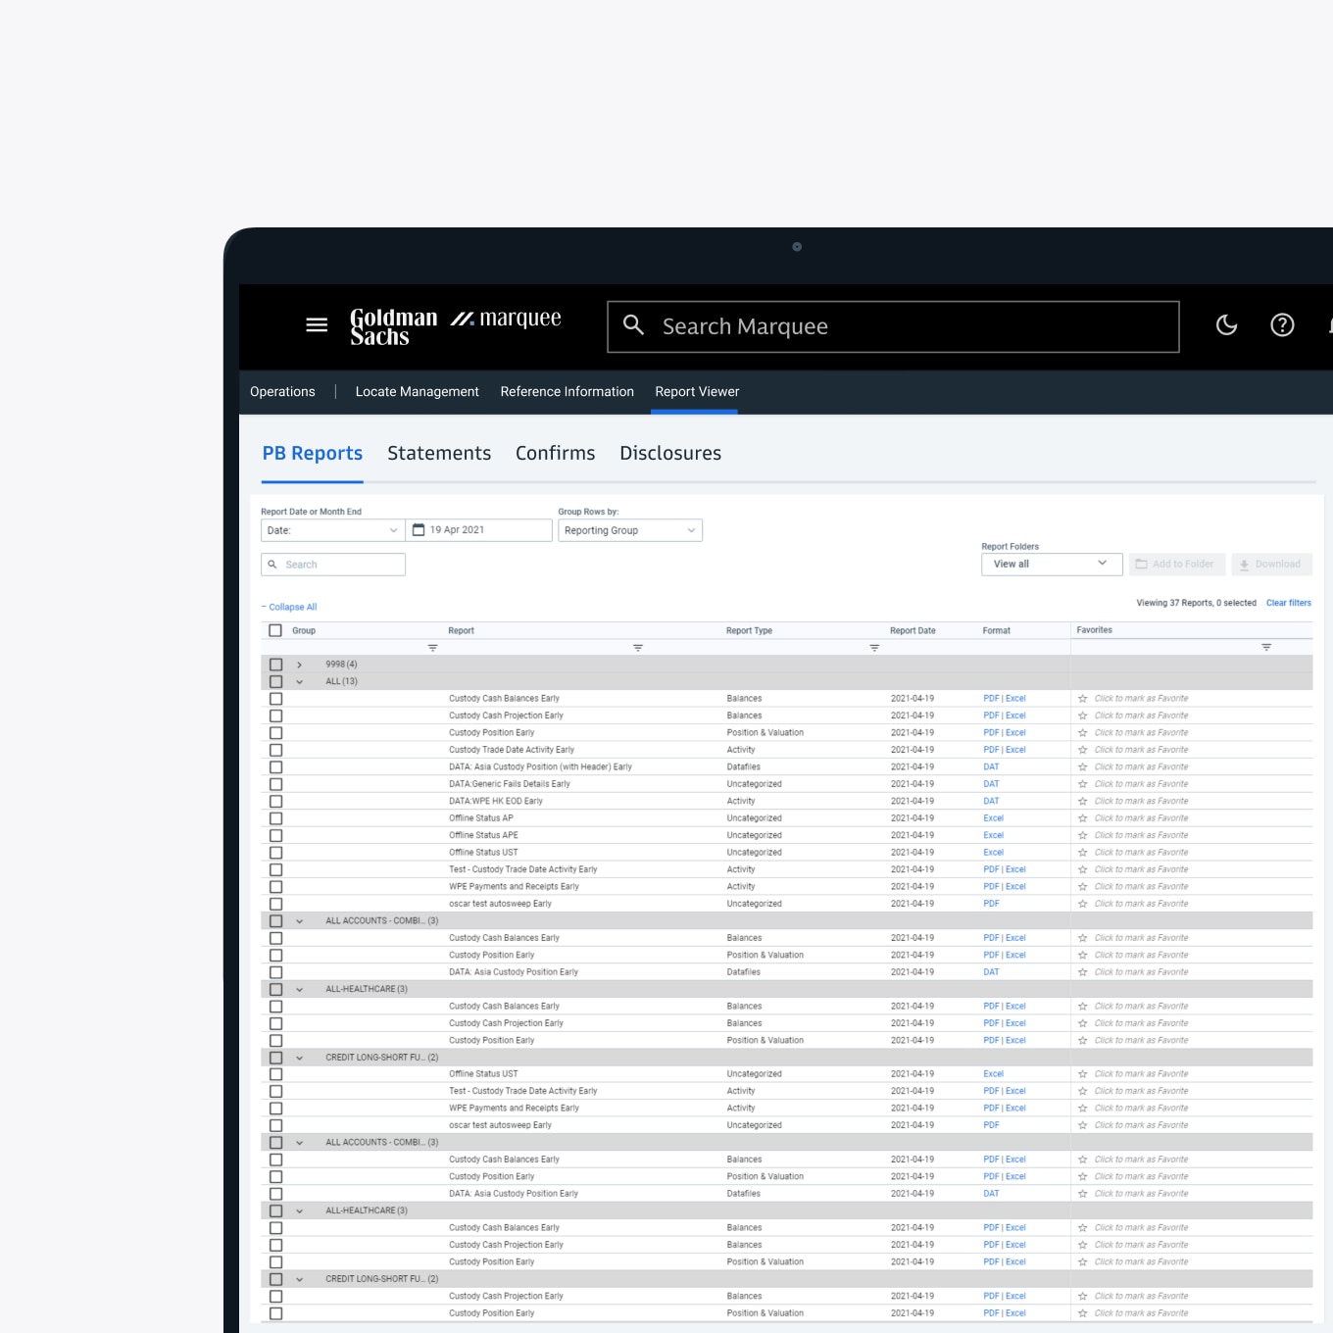Click the Download button

tap(1271, 564)
